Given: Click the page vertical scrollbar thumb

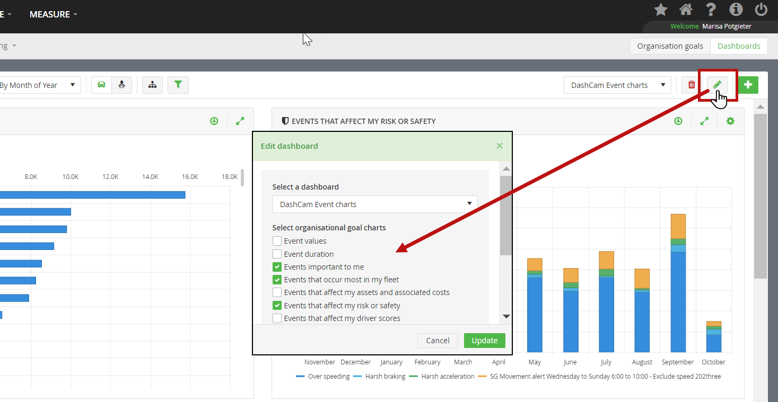Looking at the screenshot, I should click(760, 196).
